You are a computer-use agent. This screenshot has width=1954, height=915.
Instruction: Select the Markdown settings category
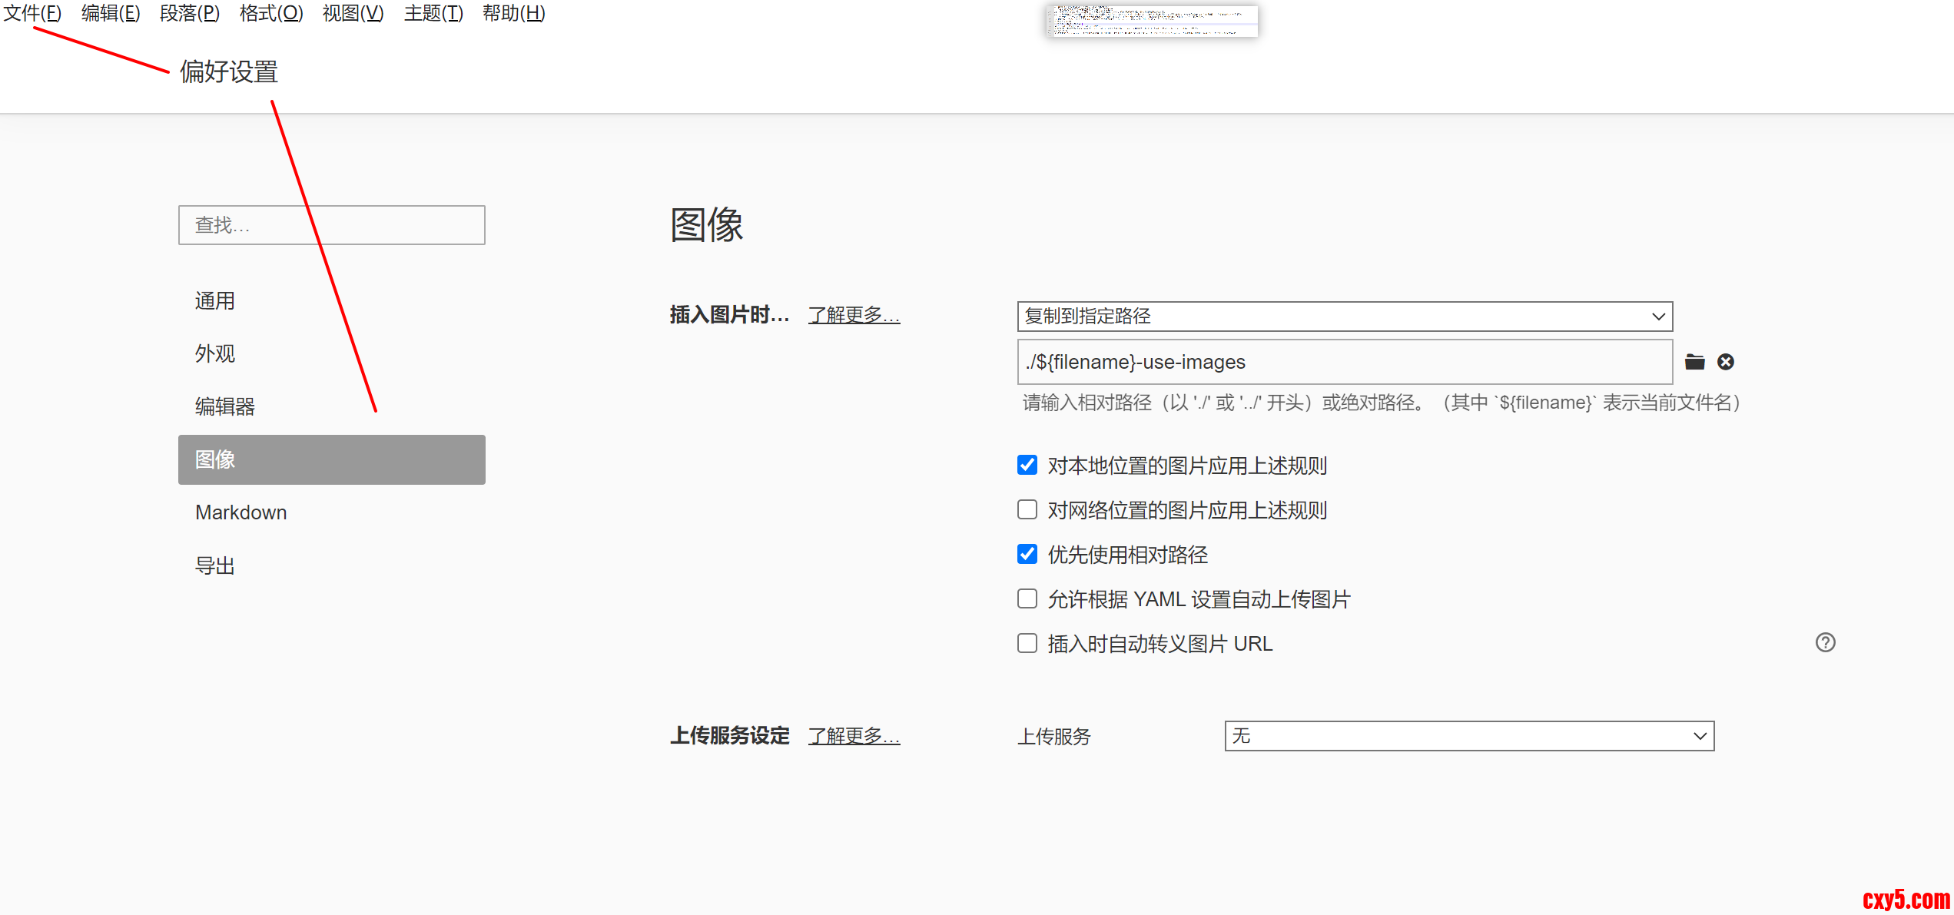[x=241, y=512]
